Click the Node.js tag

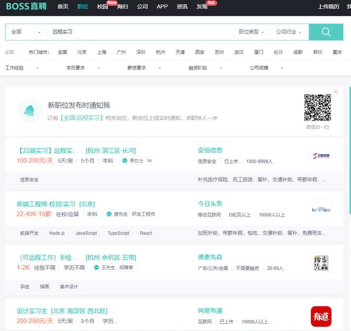[x=57, y=233]
